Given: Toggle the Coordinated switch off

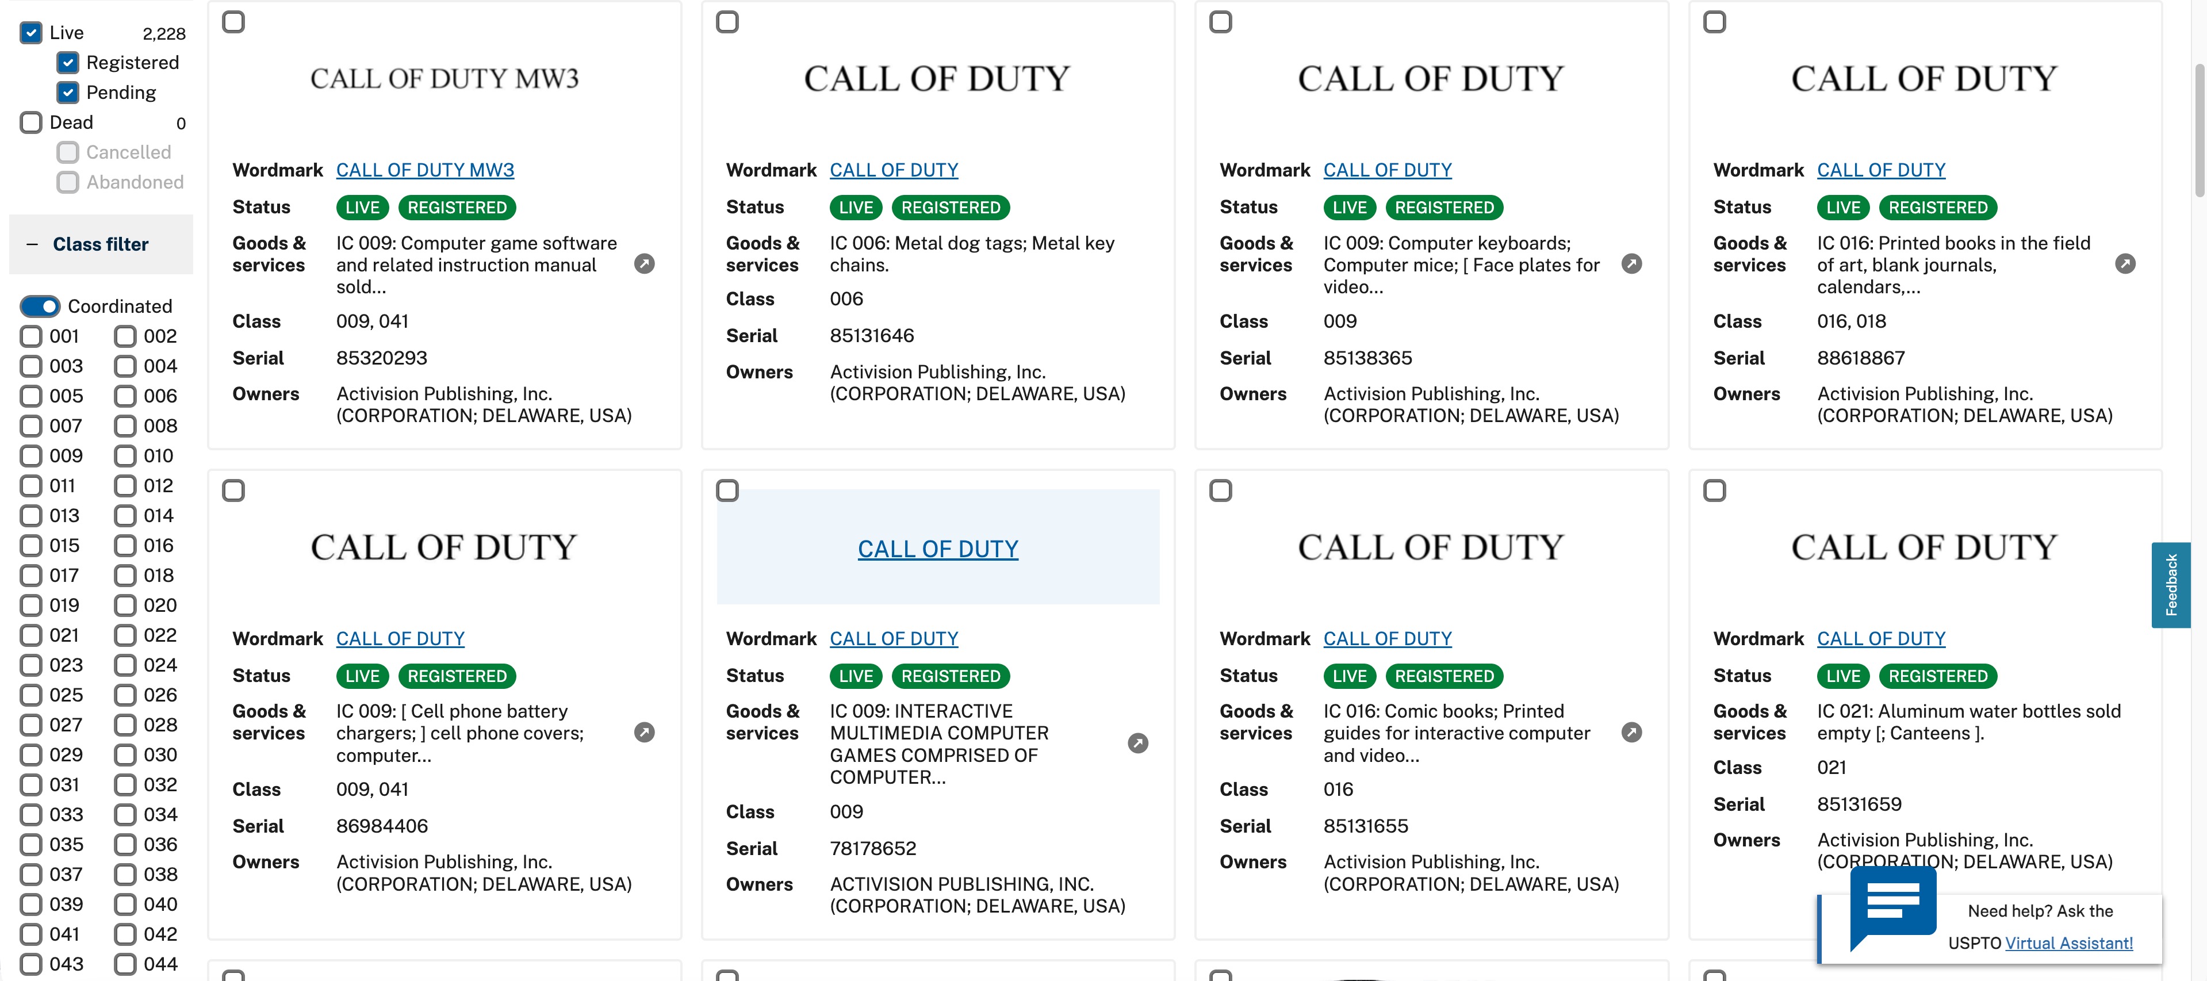Looking at the screenshot, I should (x=40, y=306).
